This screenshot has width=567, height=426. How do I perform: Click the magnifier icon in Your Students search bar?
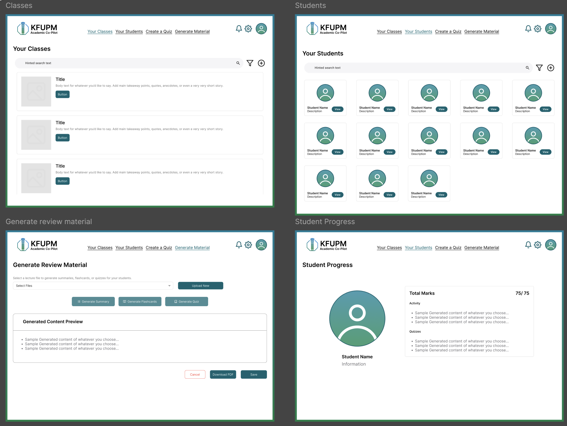click(x=527, y=68)
